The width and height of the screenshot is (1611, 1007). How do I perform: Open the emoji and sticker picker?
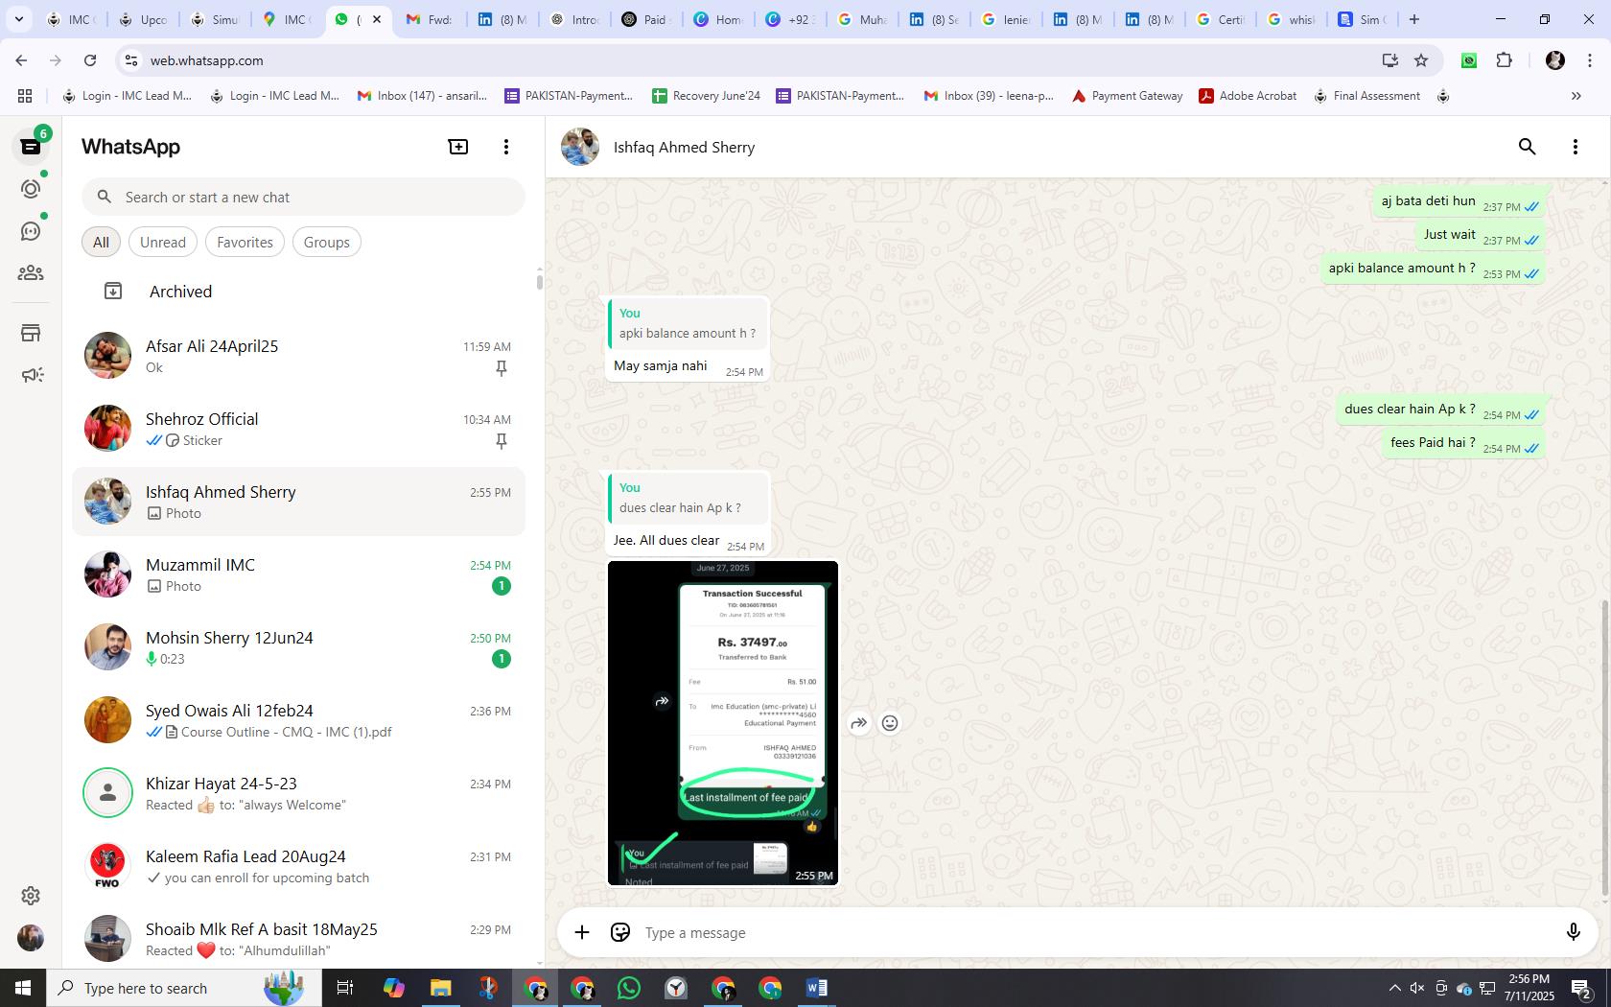[620, 932]
